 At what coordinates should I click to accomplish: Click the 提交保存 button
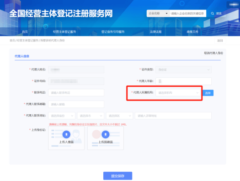pos(117,176)
